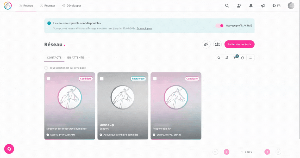Screen dimensions: 300x158
Task: Open the Recruter menu item
Action: 47,6
